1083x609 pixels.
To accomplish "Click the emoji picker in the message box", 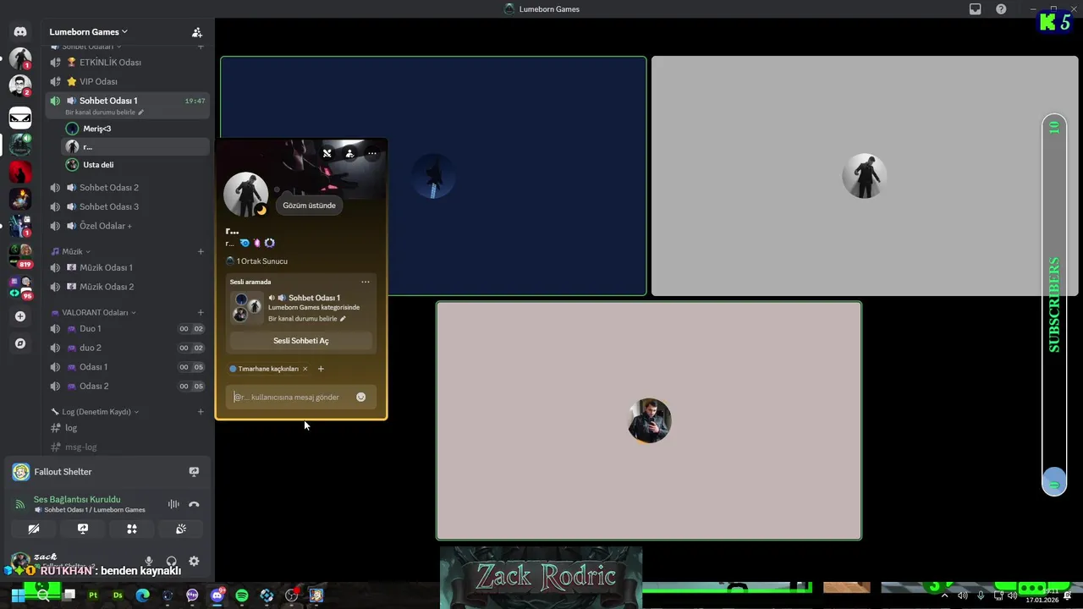I will tap(360, 397).
